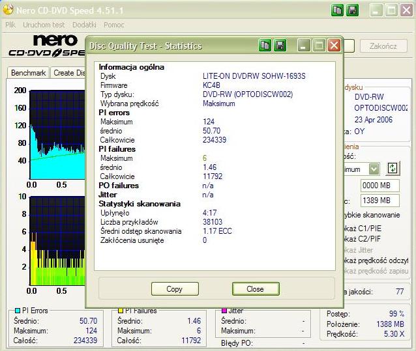Click the 0000 MB start position field
Screen dimensions: 416x351
pyautogui.click(x=379, y=186)
